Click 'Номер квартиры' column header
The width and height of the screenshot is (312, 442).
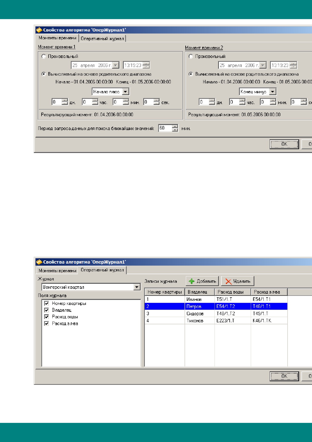[165, 292]
